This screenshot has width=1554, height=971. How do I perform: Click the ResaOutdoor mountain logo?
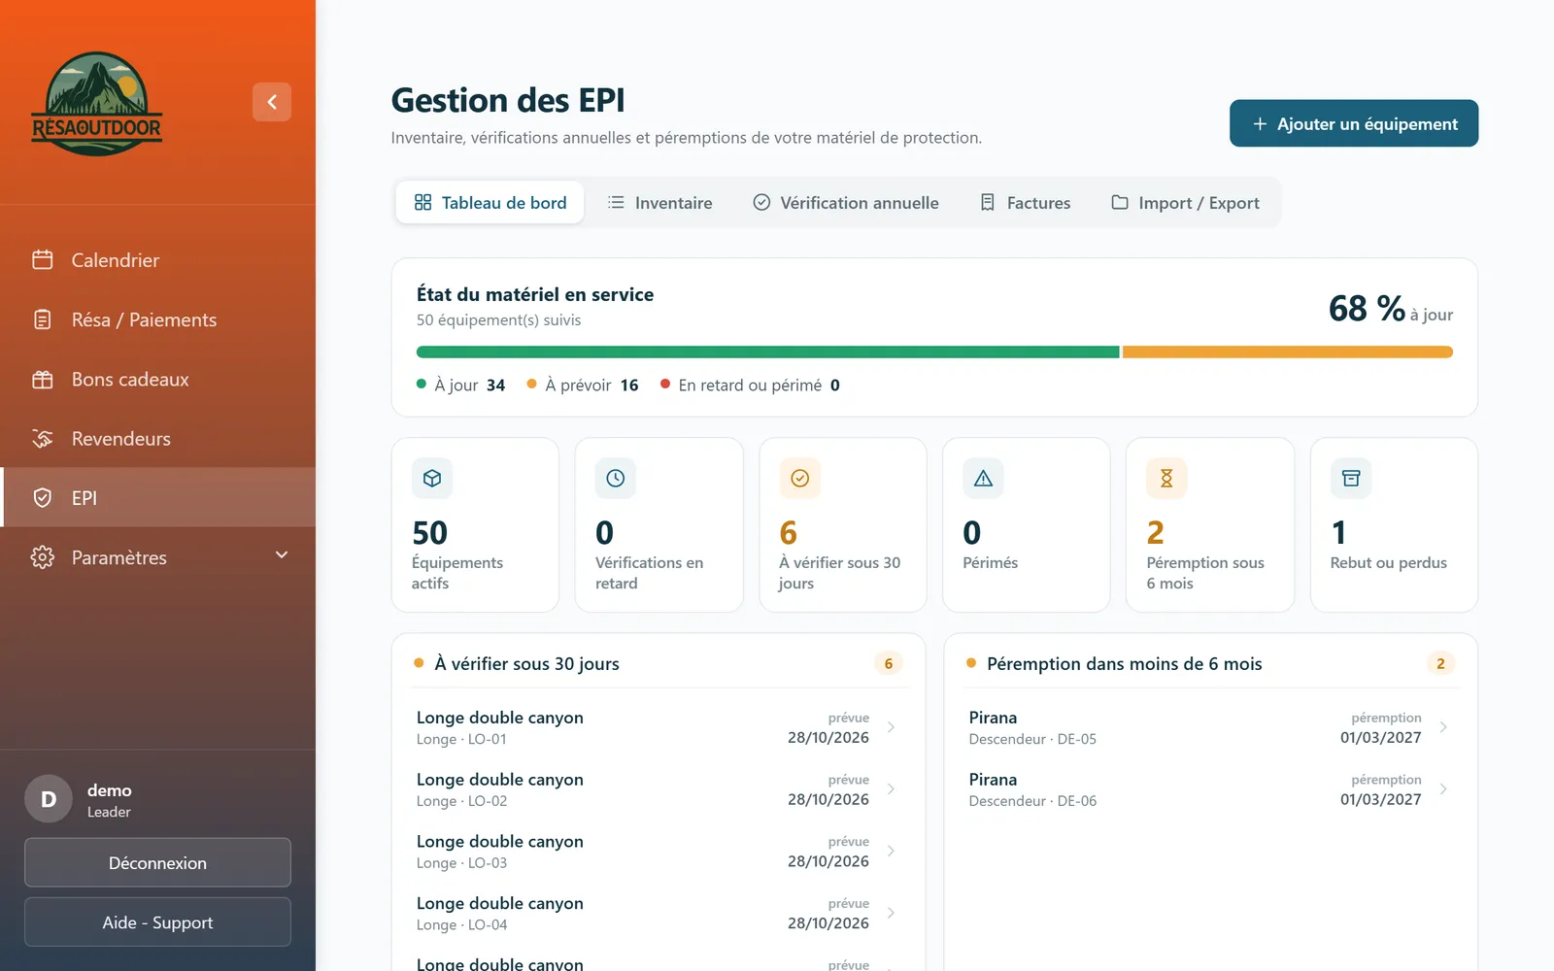pyautogui.click(x=97, y=104)
